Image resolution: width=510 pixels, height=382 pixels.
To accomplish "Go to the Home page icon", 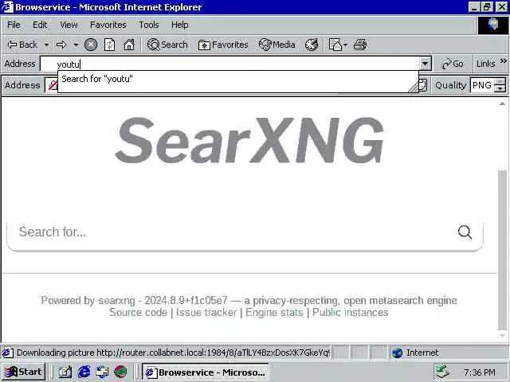I will click(x=129, y=45).
